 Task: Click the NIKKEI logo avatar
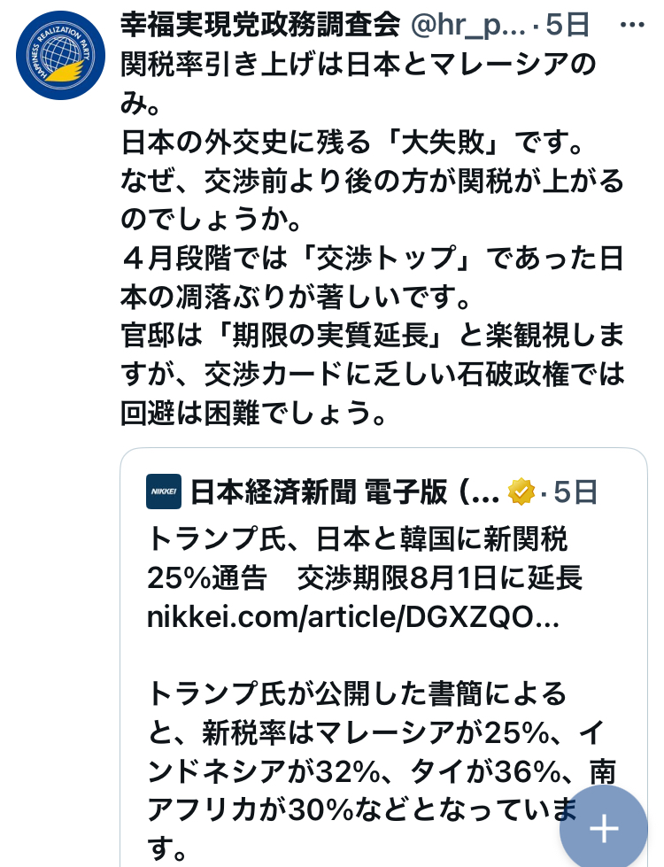(164, 491)
